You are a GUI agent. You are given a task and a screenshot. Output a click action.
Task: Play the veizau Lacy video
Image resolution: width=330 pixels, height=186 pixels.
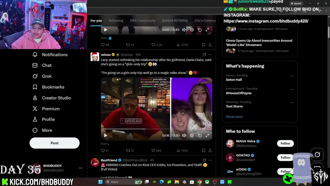point(105,135)
